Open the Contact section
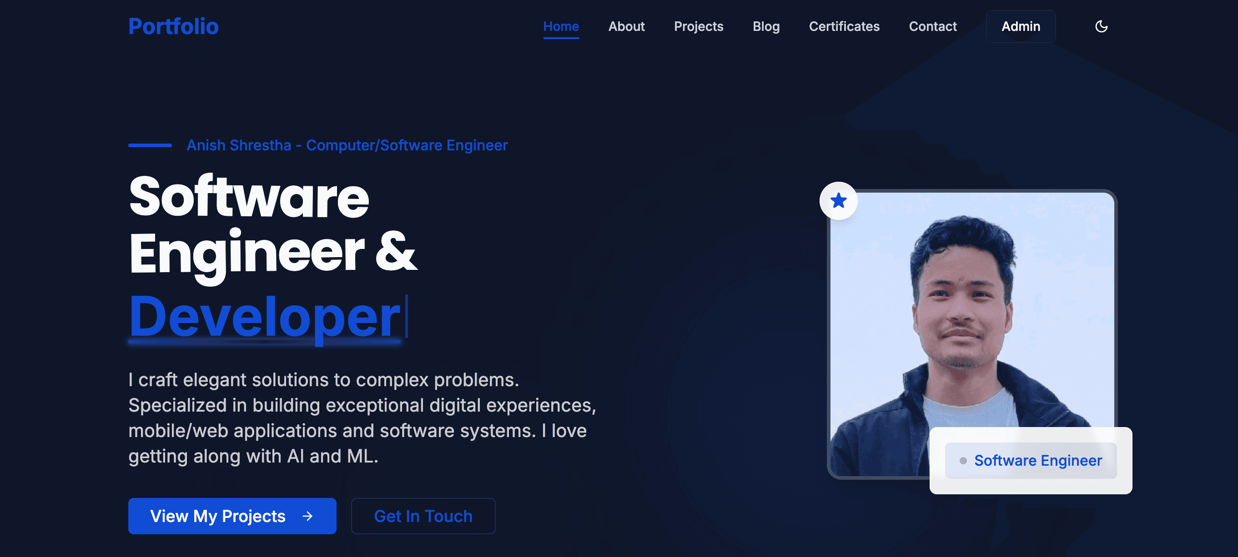1238x557 pixels. [933, 26]
